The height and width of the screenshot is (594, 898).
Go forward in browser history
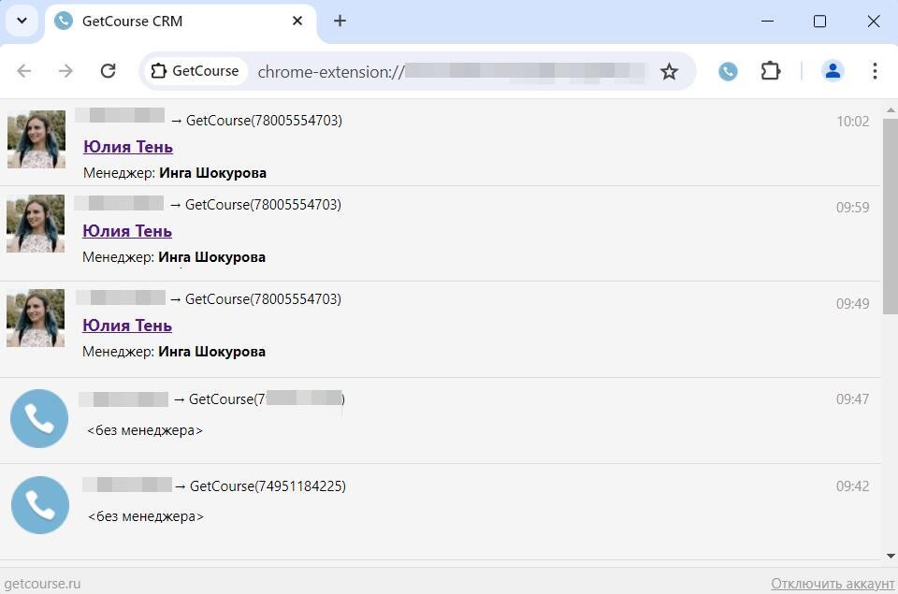tap(65, 71)
